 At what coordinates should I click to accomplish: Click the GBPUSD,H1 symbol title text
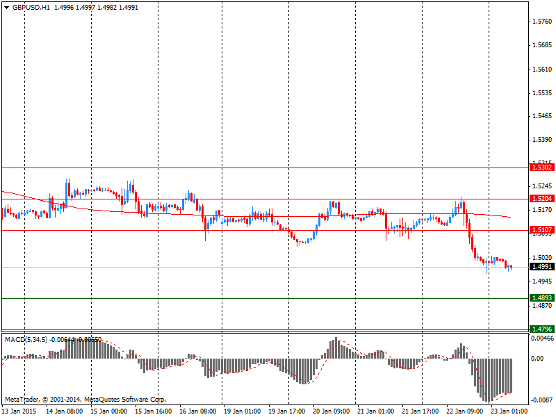[31, 8]
